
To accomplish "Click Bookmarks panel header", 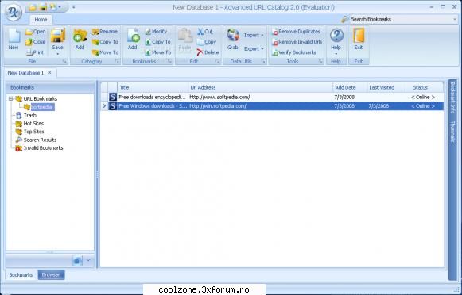I will tap(50, 87).
